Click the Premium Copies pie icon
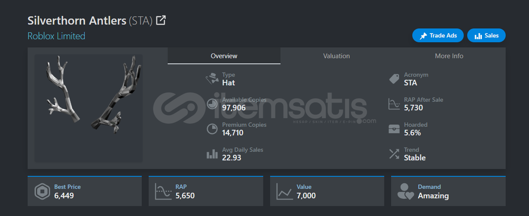Viewport: 529px width, 216px height. pos(212,129)
